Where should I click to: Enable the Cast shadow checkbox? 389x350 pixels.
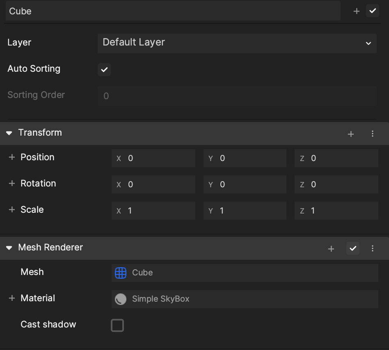[117, 325]
